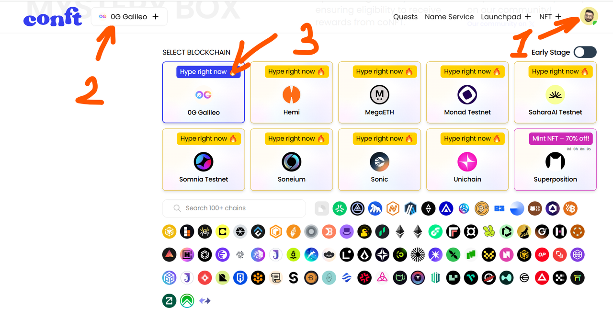This screenshot has height=320, width=613.
Task: Select the black L Linea icon
Action: coord(347,255)
